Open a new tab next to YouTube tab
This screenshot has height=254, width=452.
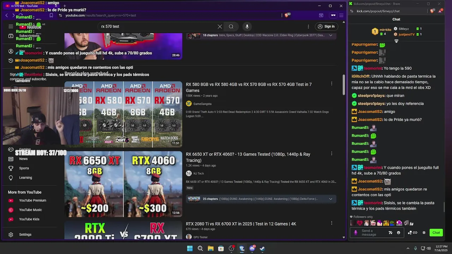point(64,6)
